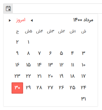Choose day ۱۲ in the calendar
The height and width of the screenshot is (110, 102).
click(x=61, y=65)
